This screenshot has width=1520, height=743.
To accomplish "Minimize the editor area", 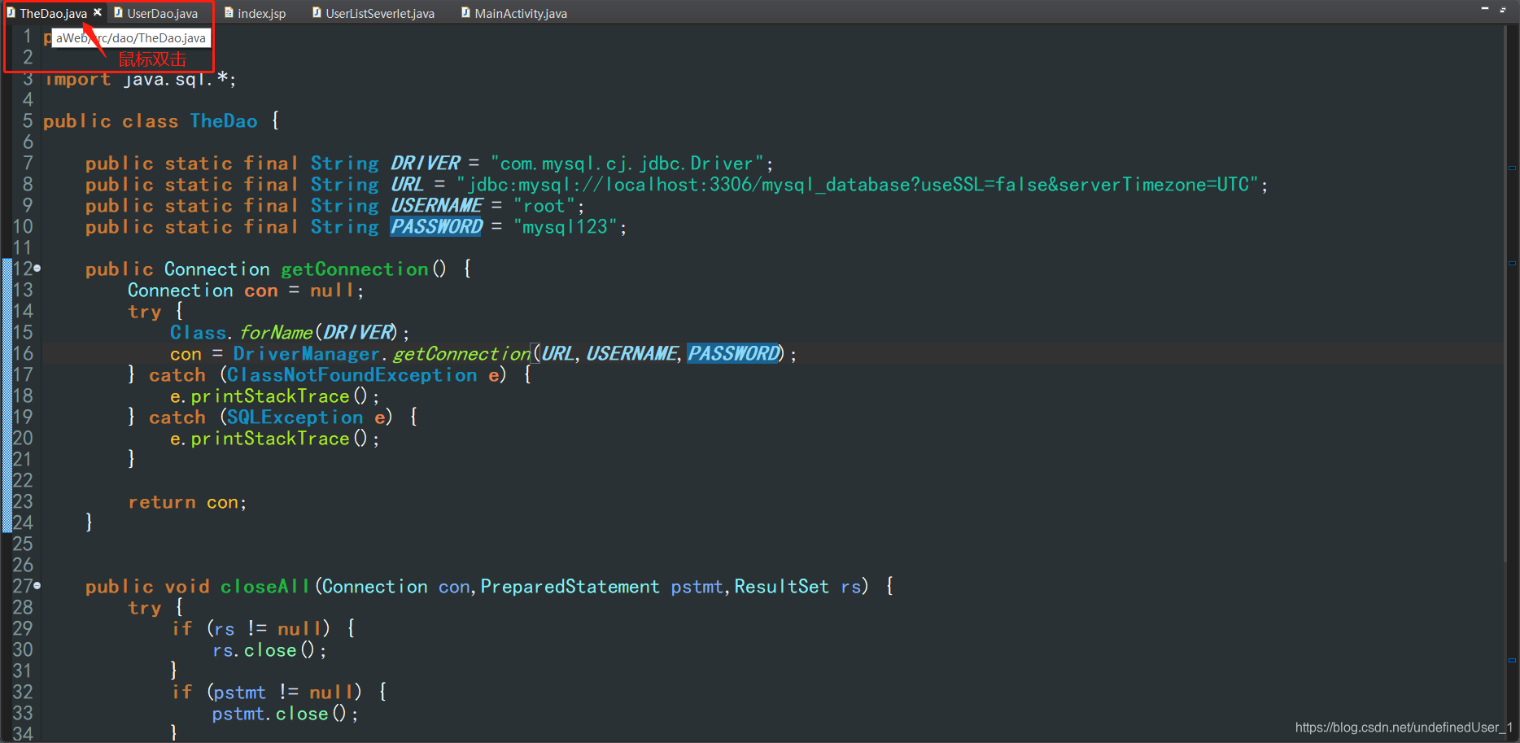I will [x=1485, y=8].
